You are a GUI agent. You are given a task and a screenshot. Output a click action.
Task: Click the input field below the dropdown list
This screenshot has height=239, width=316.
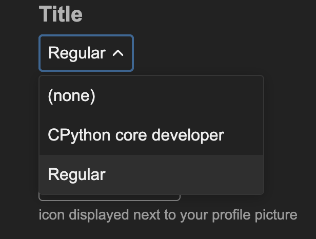(x=109, y=197)
